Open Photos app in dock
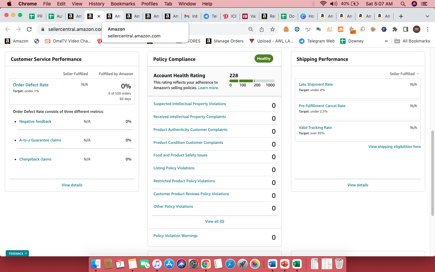Viewport: 435px width, 272px height. 255,264
